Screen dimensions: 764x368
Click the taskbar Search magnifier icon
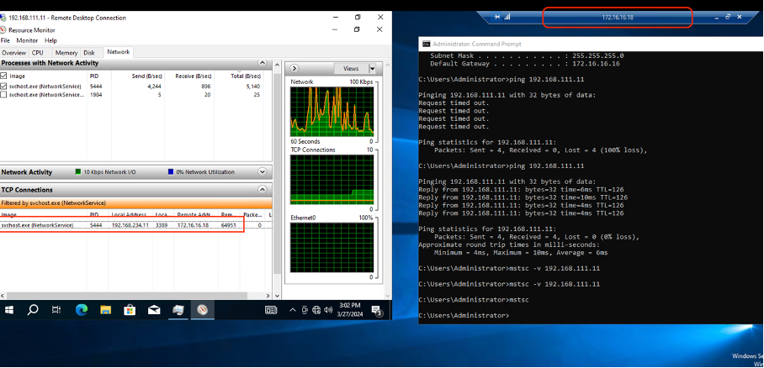(33, 309)
